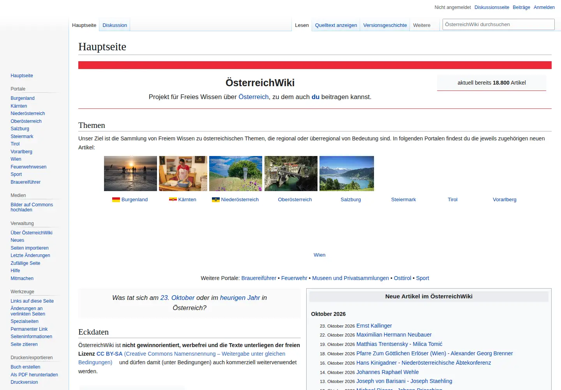The width and height of the screenshot is (561, 390).
Task: Click the Burgenland flag icon
Action: click(x=116, y=200)
